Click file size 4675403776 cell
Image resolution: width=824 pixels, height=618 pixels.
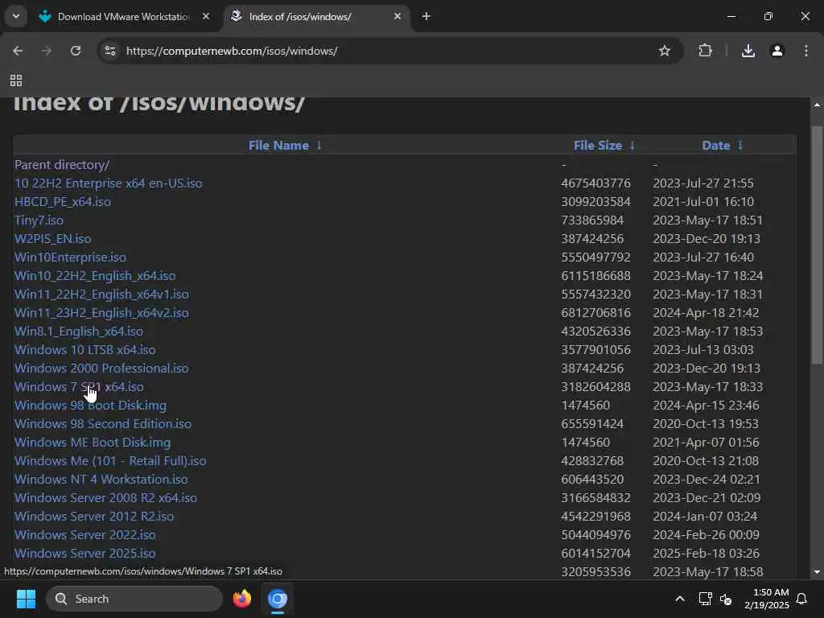tap(596, 183)
